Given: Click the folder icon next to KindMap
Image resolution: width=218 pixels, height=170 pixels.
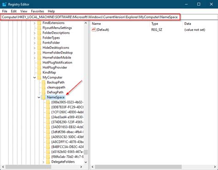Looking at the screenshot, I should (39, 72).
